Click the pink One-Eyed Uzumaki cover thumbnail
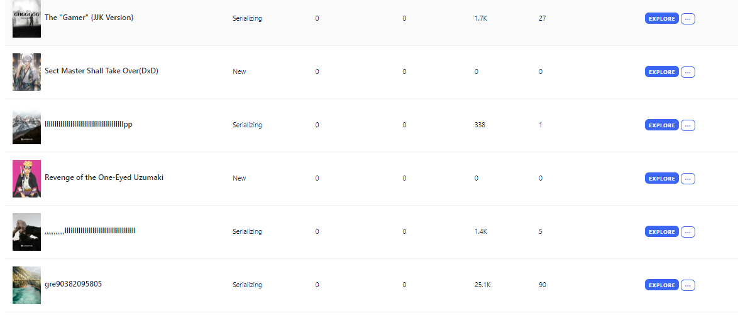Image resolution: width=738 pixels, height=321 pixels. point(26,179)
